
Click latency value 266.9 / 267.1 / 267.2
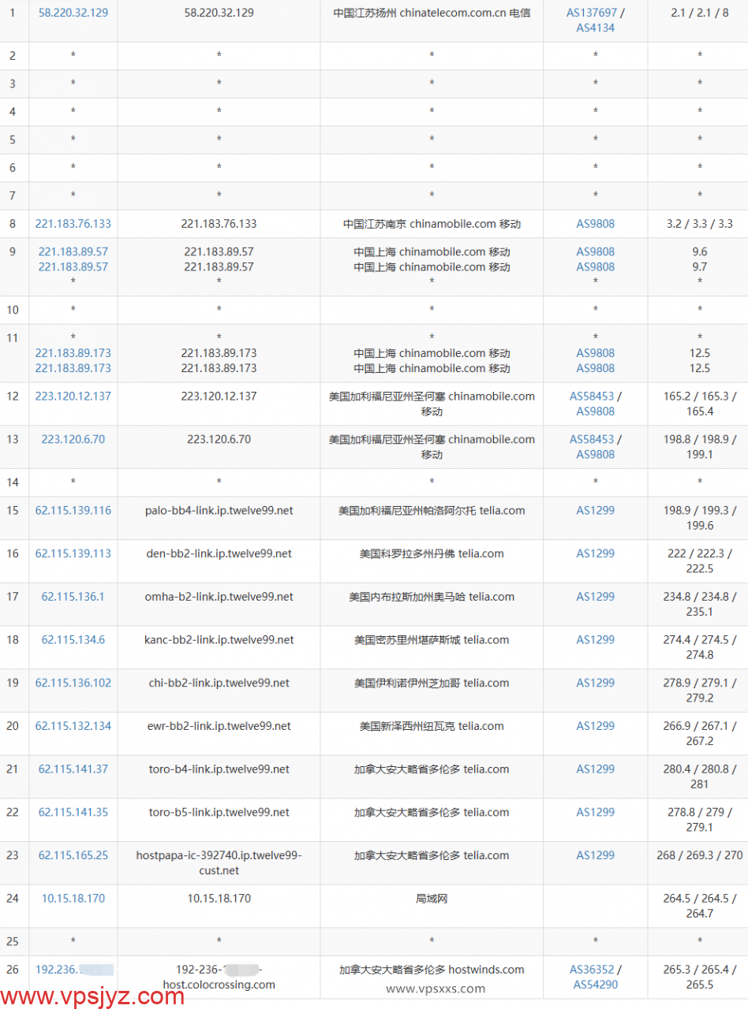click(700, 734)
